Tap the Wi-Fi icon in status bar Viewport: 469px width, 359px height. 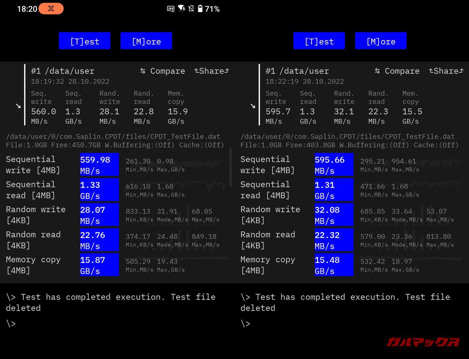pos(181,8)
